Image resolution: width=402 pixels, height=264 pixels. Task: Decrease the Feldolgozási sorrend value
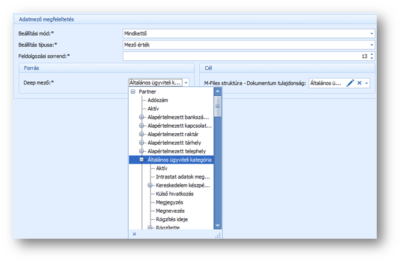pos(372,58)
